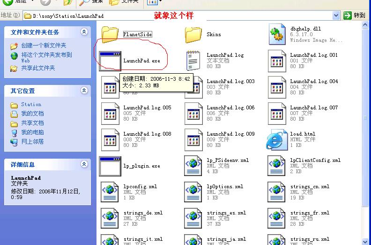The height and width of the screenshot is (245, 371).
Task: Open 我的文档 in other places
Action: [32, 114]
